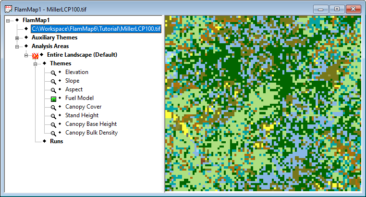Select the Auxiliary Themes item
366x197 pixels.
pos(54,37)
